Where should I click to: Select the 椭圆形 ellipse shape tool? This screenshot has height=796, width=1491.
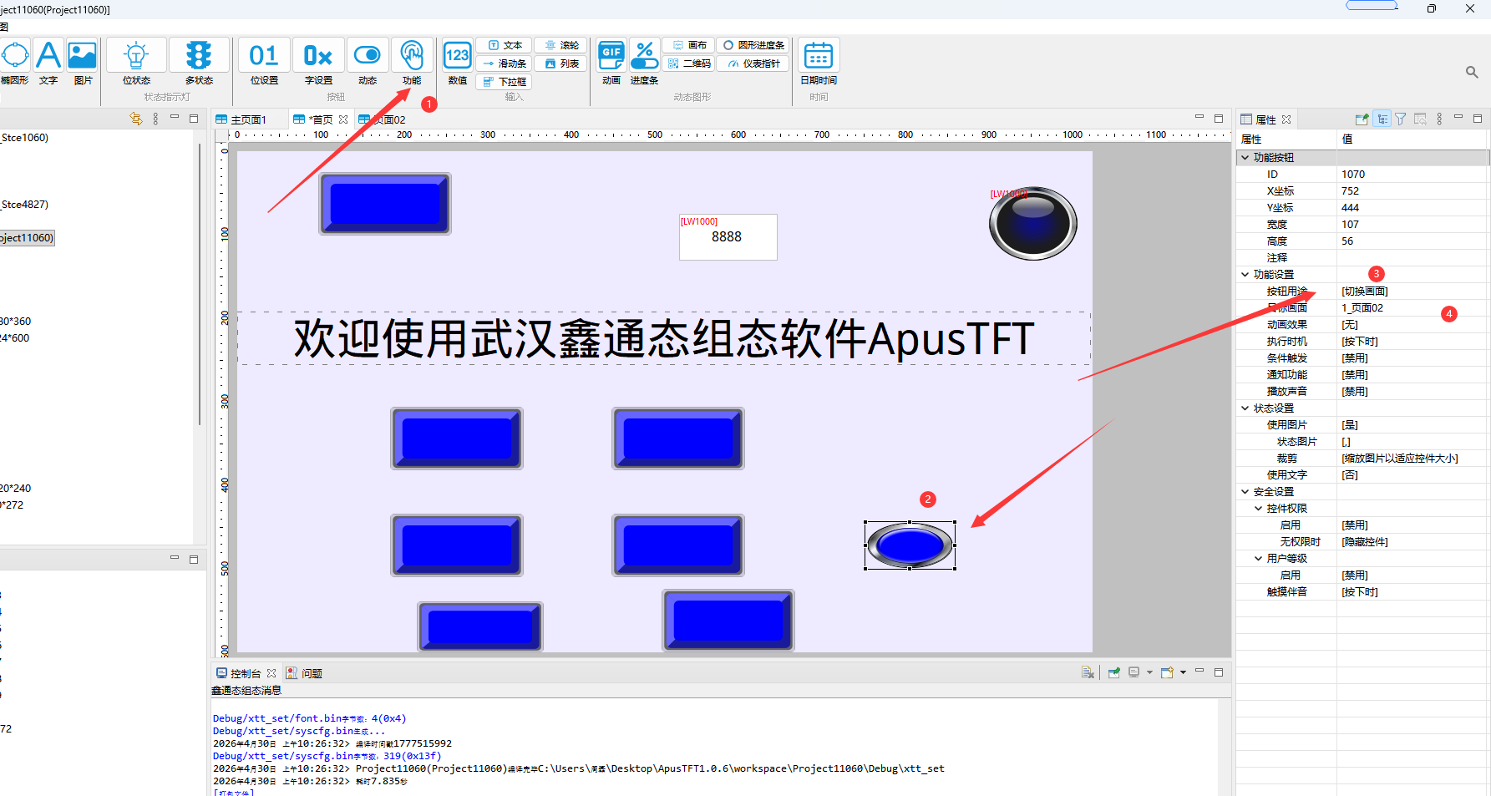click(14, 63)
